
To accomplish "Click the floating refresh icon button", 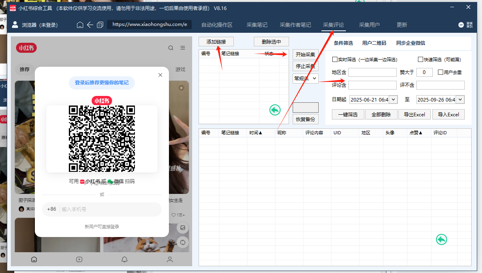I will tap(183, 242).
